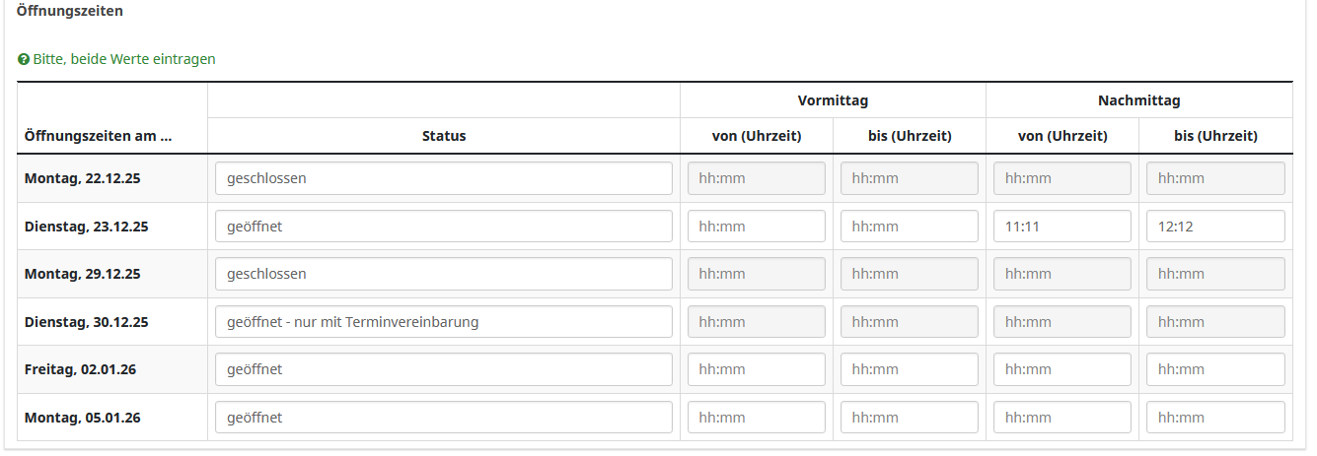Click the help icon beside 'Bitte, beide Werte eintragen'
1317x456 pixels.
click(24, 60)
